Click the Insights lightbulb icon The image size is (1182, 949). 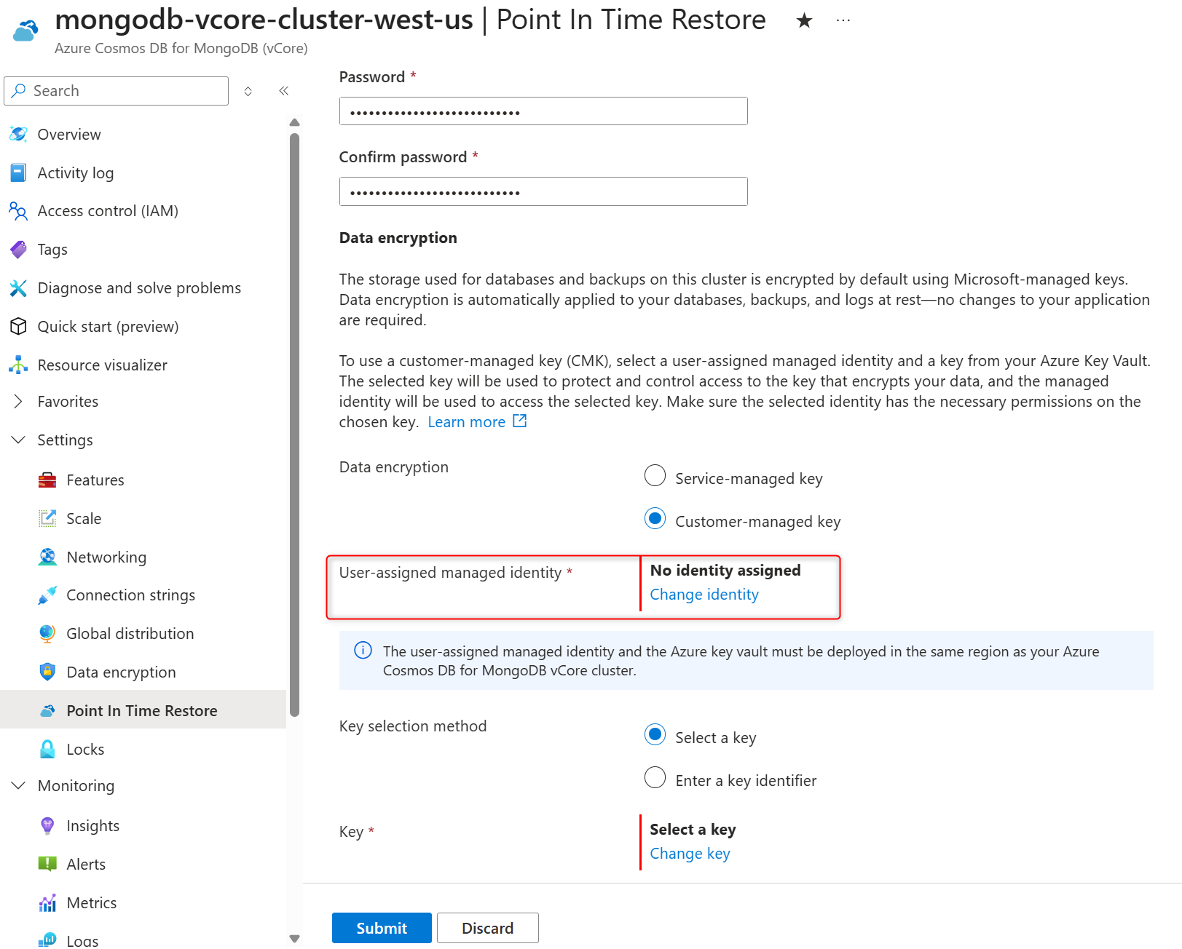click(x=47, y=825)
